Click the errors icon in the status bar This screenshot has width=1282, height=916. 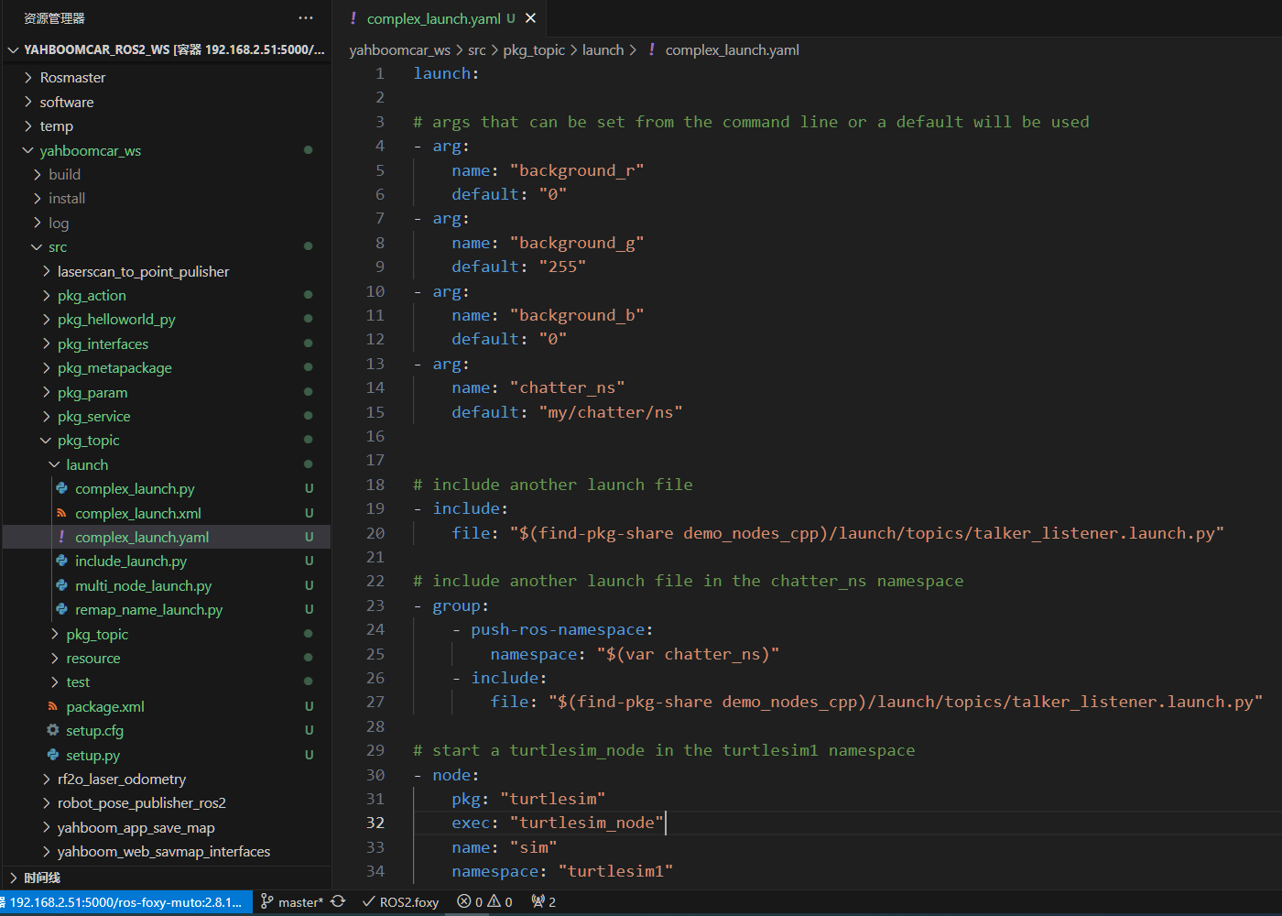point(464,901)
